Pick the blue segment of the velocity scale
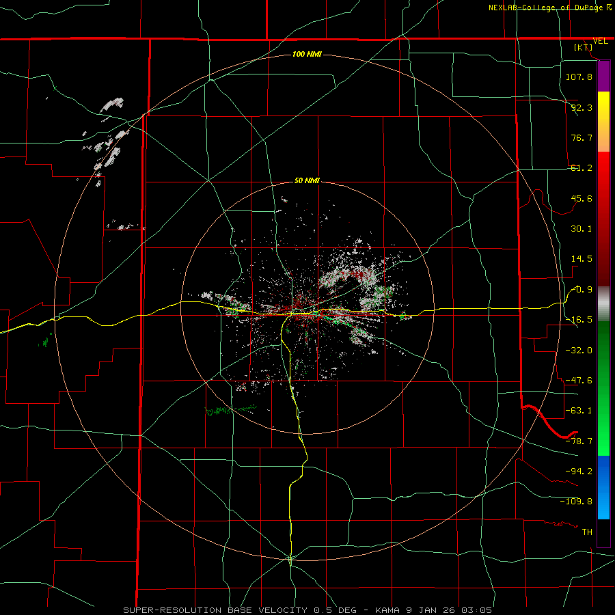The height and width of the screenshot is (615, 615). pos(603,487)
